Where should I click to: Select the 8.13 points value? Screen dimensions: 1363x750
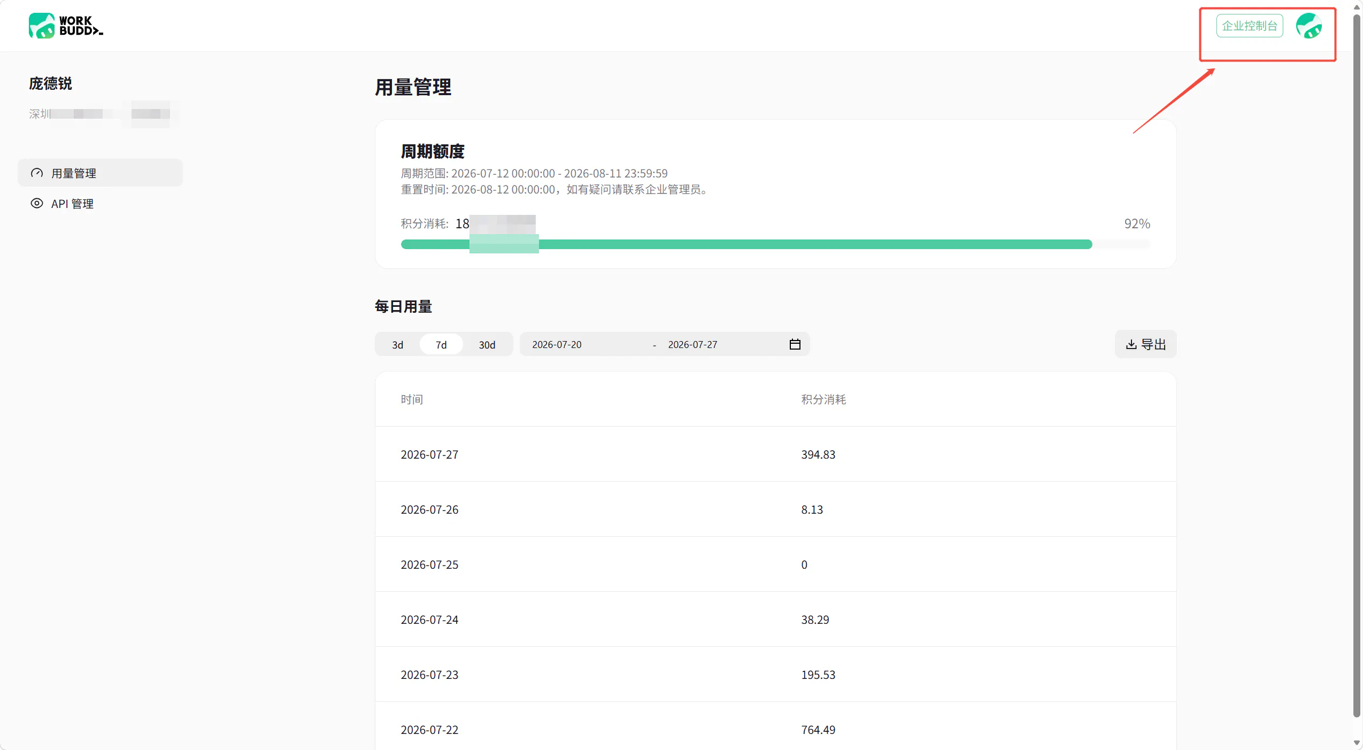click(812, 509)
